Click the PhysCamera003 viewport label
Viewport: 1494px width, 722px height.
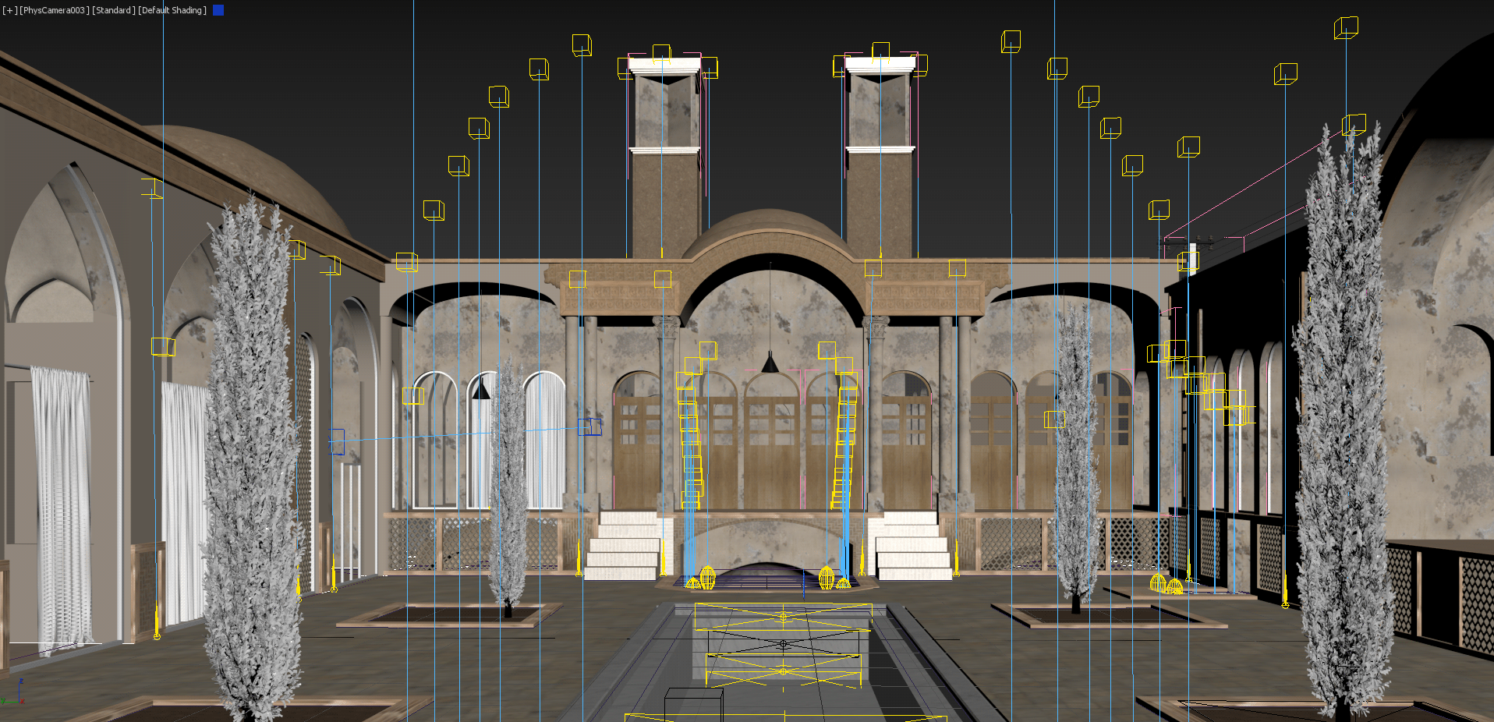[54, 10]
